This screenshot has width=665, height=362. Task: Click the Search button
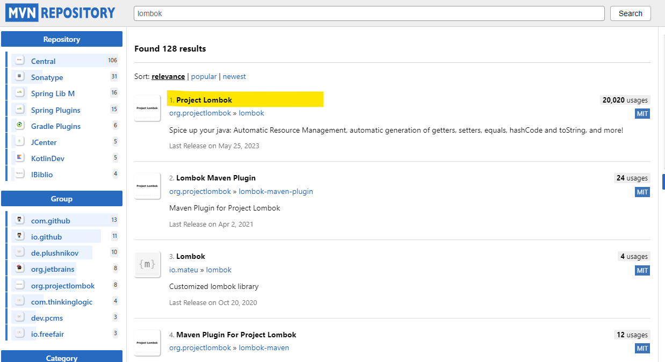tap(630, 13)
